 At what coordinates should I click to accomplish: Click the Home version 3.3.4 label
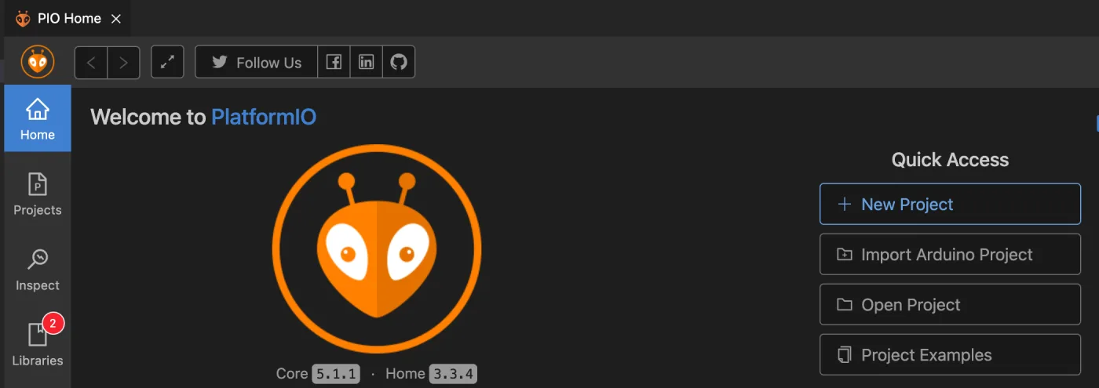tap(453, 374)
